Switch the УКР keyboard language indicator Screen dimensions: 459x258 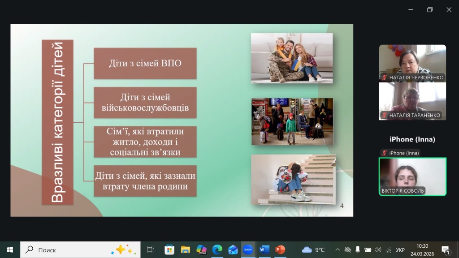point(400,249)
